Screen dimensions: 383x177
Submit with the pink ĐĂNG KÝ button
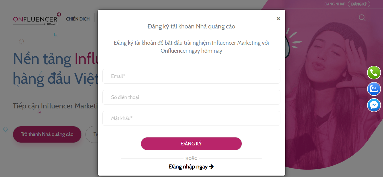[x=191, y=144]
